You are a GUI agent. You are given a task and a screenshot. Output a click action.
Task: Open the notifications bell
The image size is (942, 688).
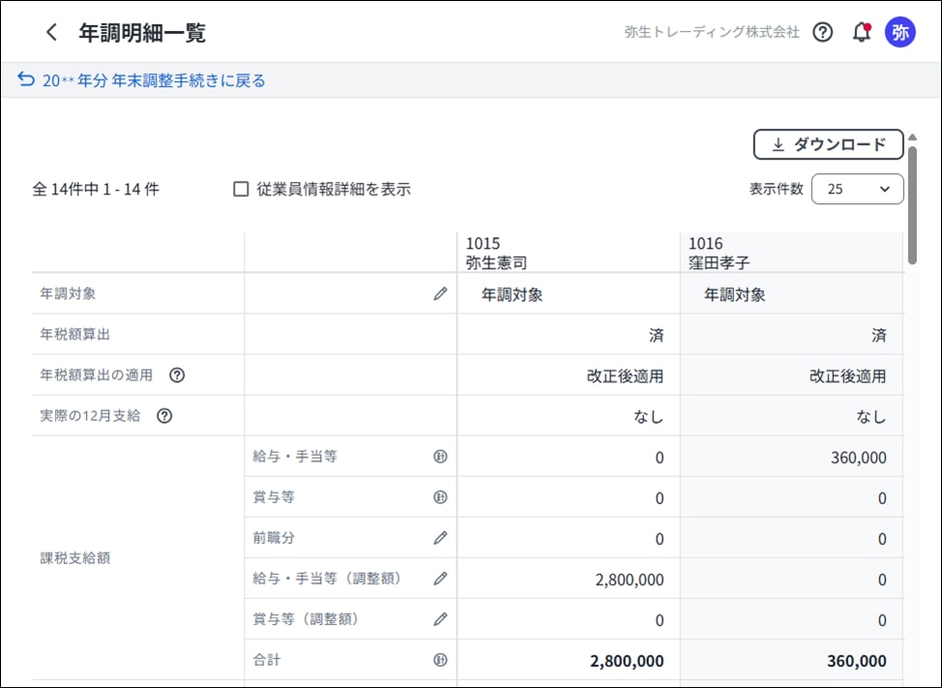click(861, 32)
